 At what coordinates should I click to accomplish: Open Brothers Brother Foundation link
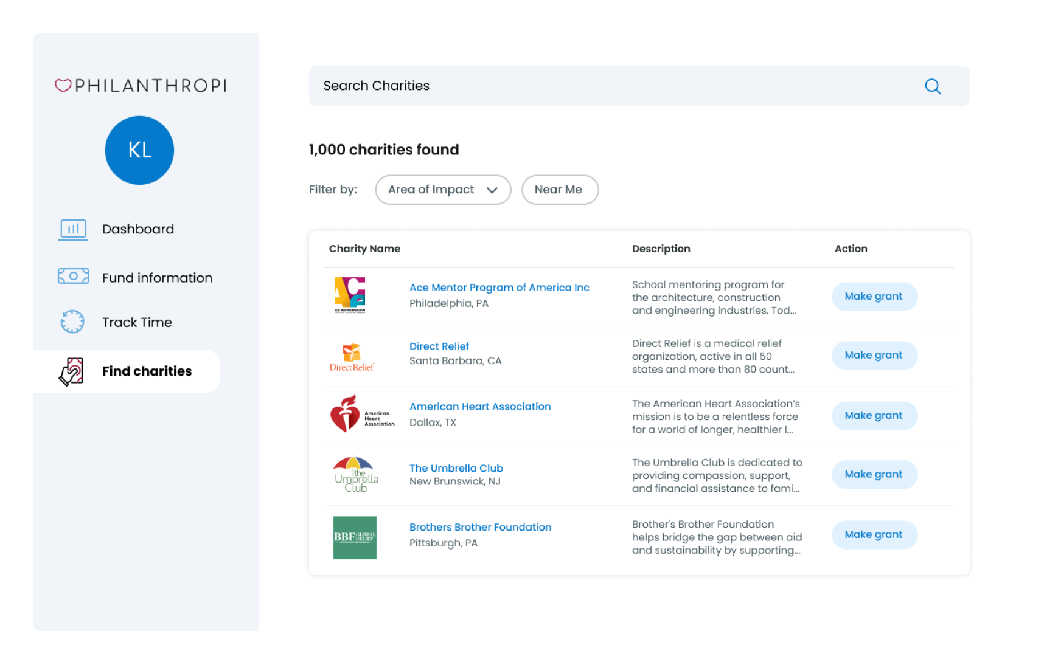click(x=480, y=527)
